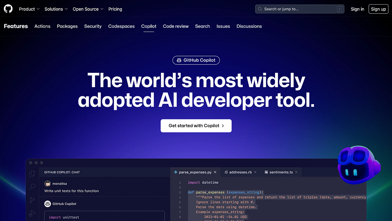Click the GitHub octocat logo
Image resolution: width=392 pixels, height=221 pixels.
(x=8, y=8)
